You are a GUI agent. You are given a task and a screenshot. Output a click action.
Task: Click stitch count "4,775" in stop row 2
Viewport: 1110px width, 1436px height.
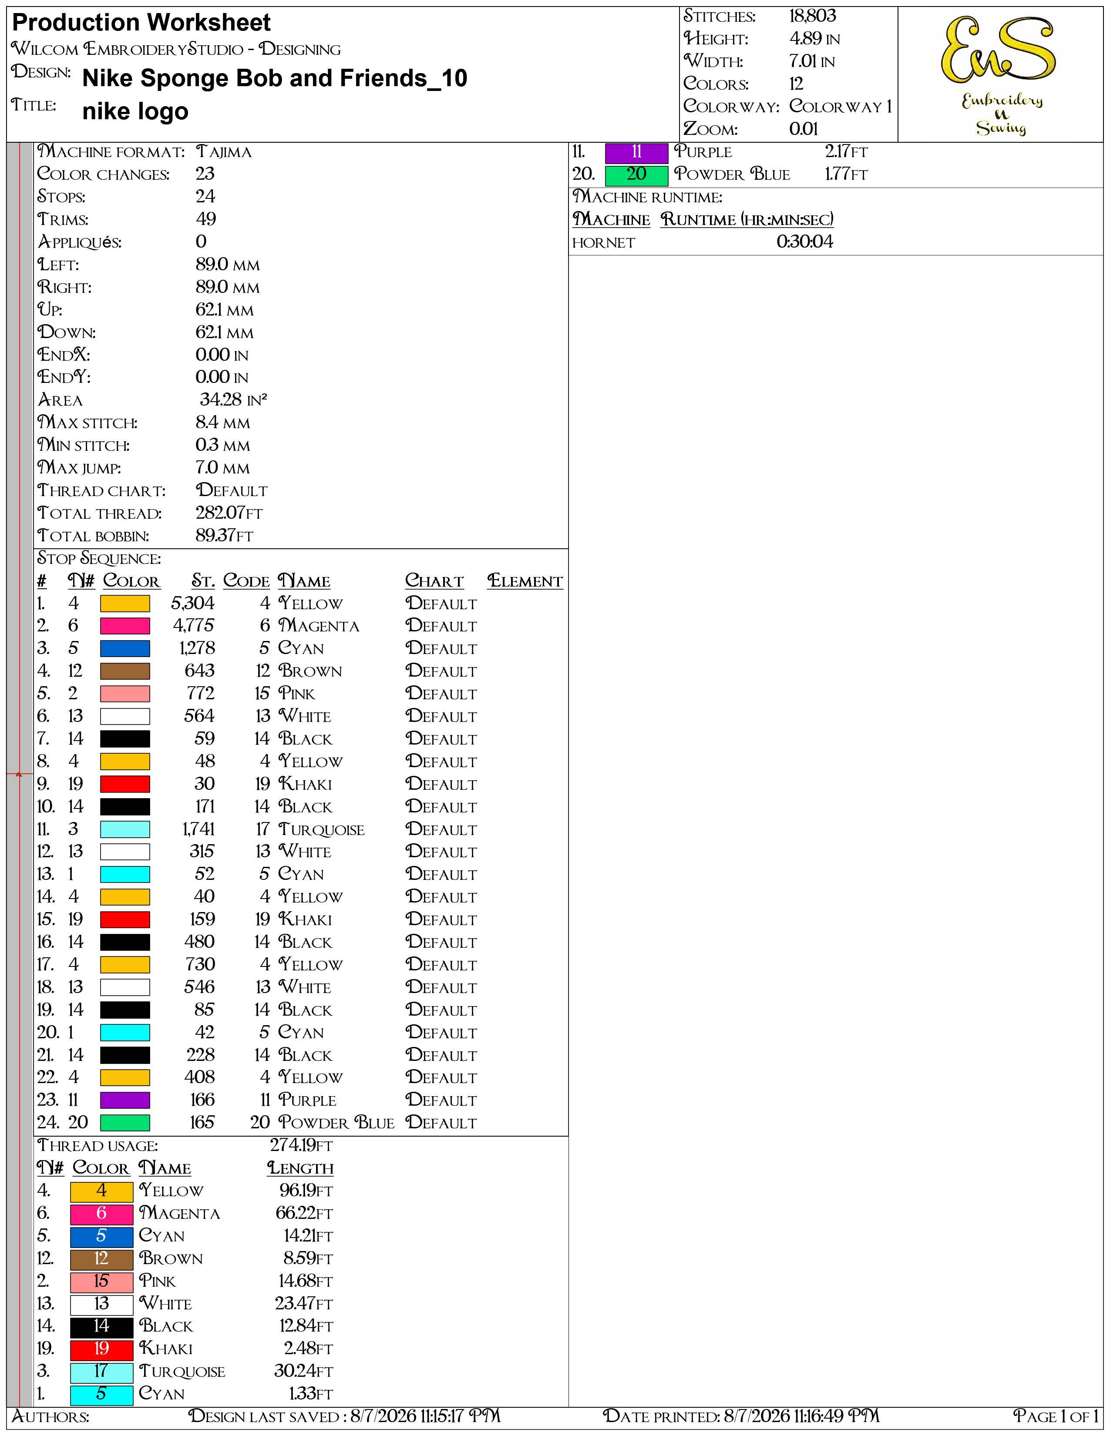(194, 626)
